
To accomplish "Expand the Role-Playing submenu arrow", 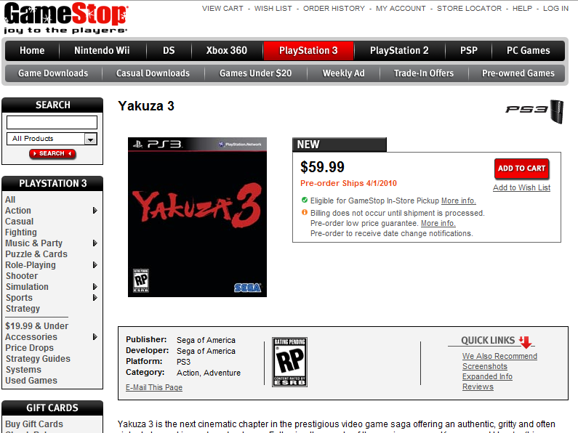I will pos(95,265).
